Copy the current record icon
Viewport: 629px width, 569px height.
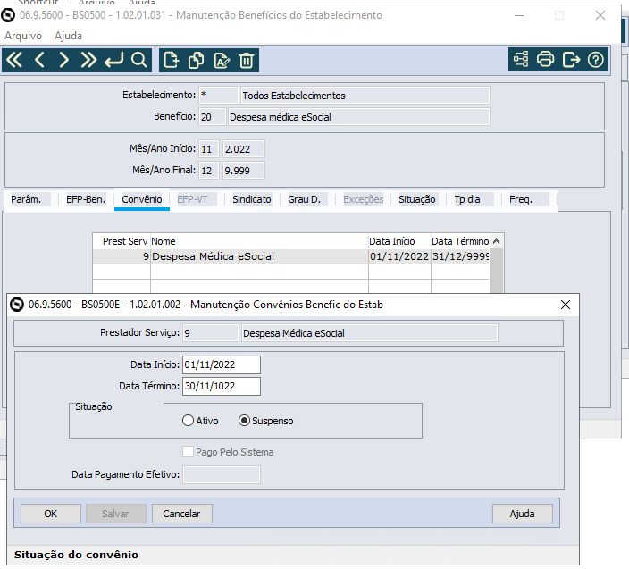[x=197, y=60]
